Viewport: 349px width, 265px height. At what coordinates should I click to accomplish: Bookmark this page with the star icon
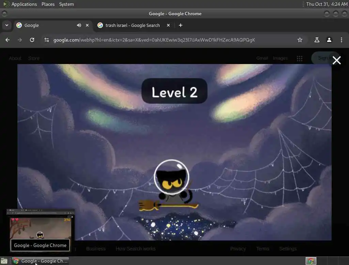(300, 40)
